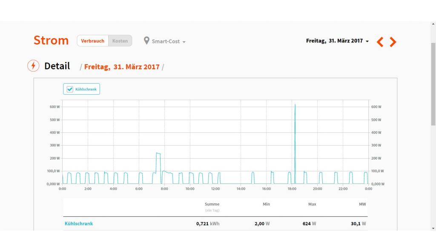This screenshot has height=244, width=436.
Task: Switch to Verbrauch view
Action: (92, 41)
